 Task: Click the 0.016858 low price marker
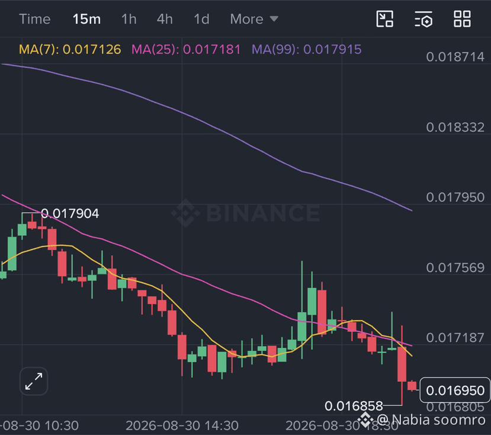[x=354, y=406]
